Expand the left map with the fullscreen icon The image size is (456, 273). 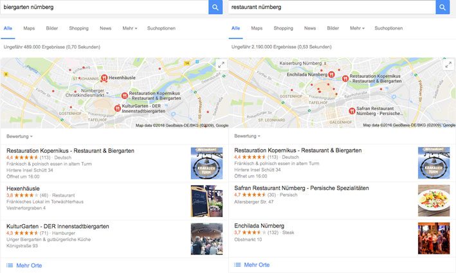(x=221, y=65)
